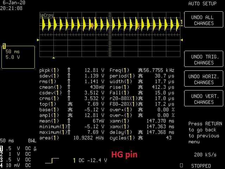The width and height of the screenshot is (225, 169).
Task: Click the top(1) histogram status icon
Action: tap(70, 104)
